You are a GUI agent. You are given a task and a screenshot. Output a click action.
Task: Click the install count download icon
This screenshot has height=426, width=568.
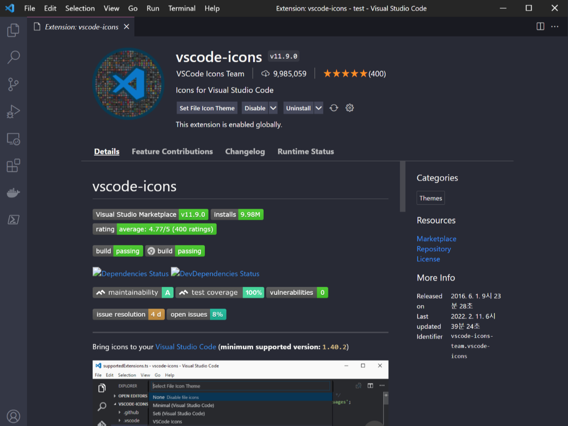point(265,74)
